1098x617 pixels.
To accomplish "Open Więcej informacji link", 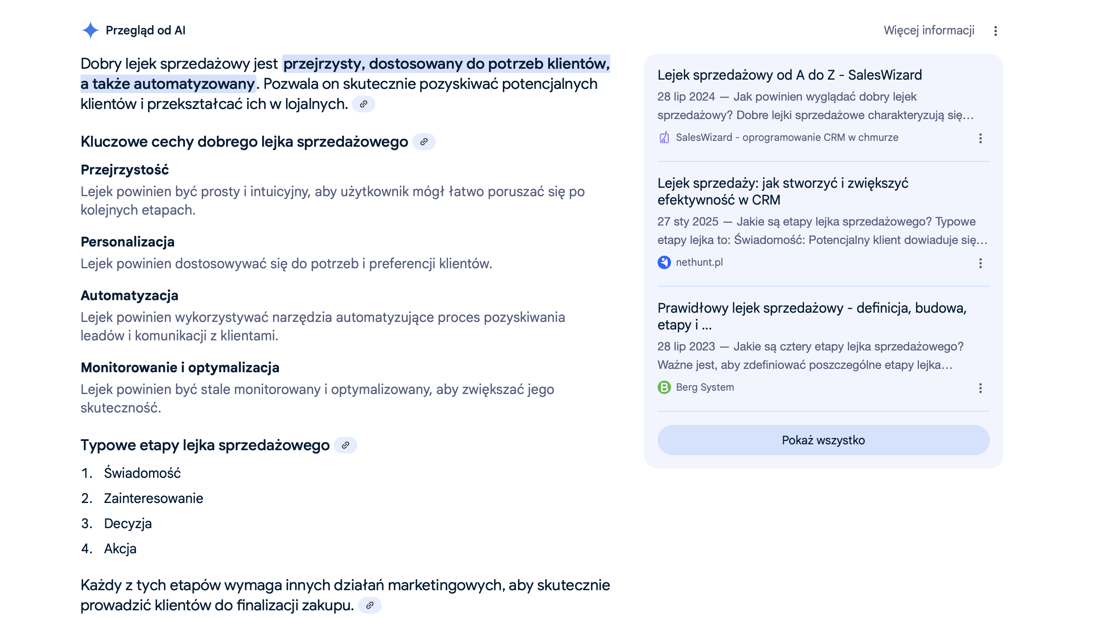I will coord(929,30).
